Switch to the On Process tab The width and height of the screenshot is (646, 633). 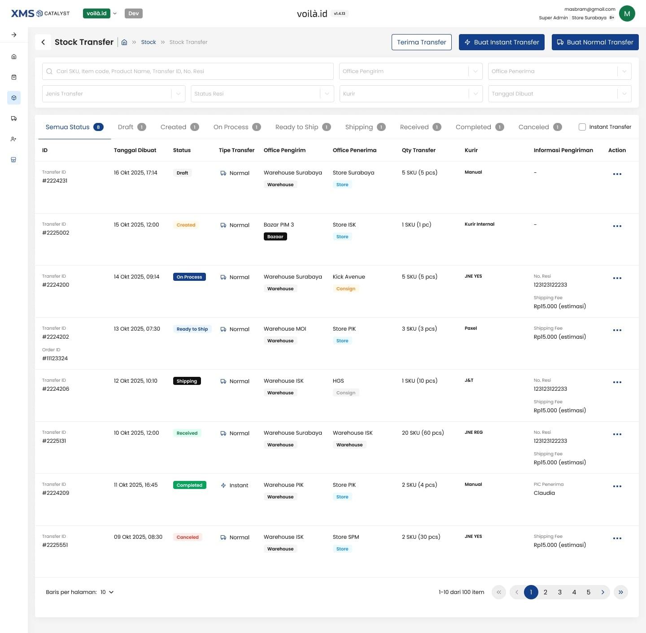(237, 127)
